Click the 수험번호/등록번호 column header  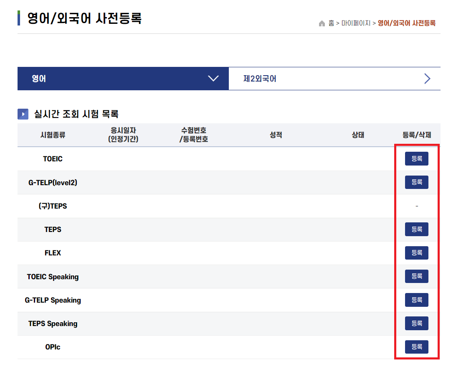pos(194,135)
